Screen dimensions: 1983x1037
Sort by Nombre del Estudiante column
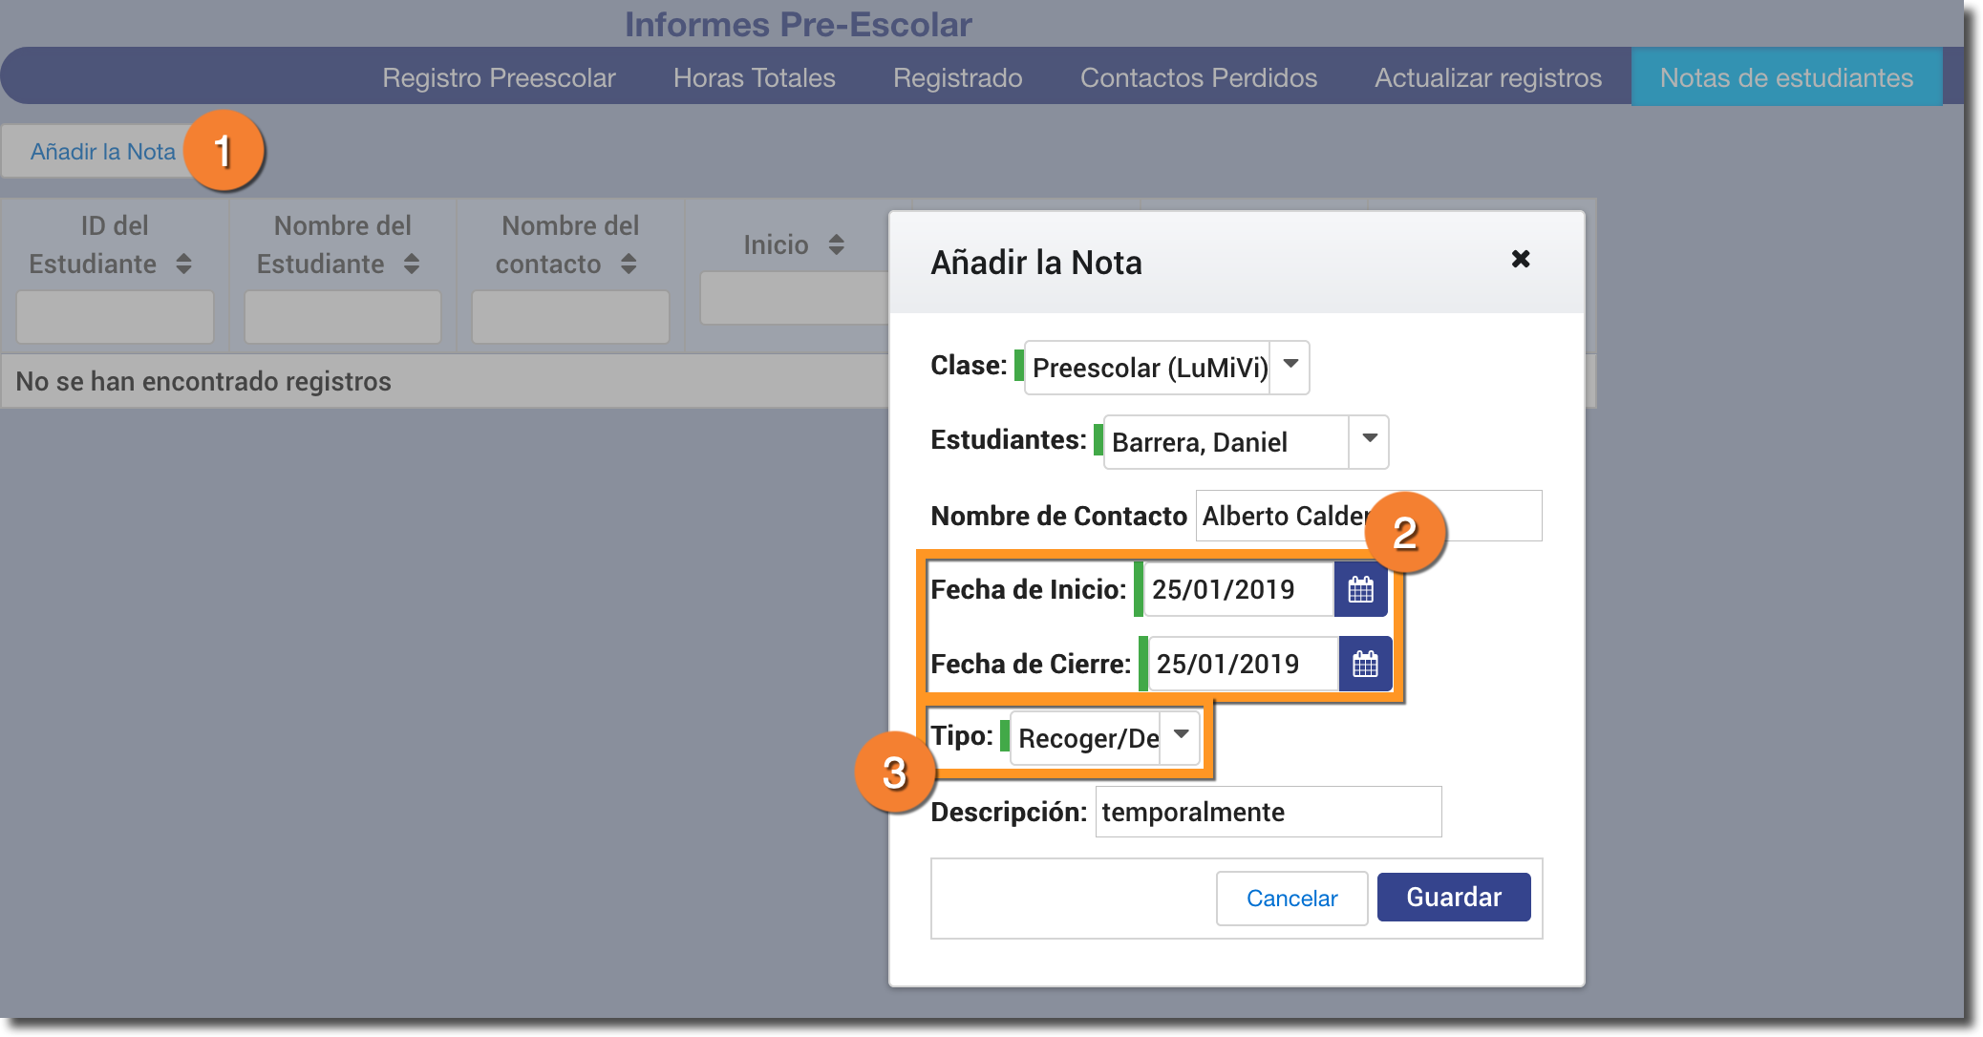(412, 264)
